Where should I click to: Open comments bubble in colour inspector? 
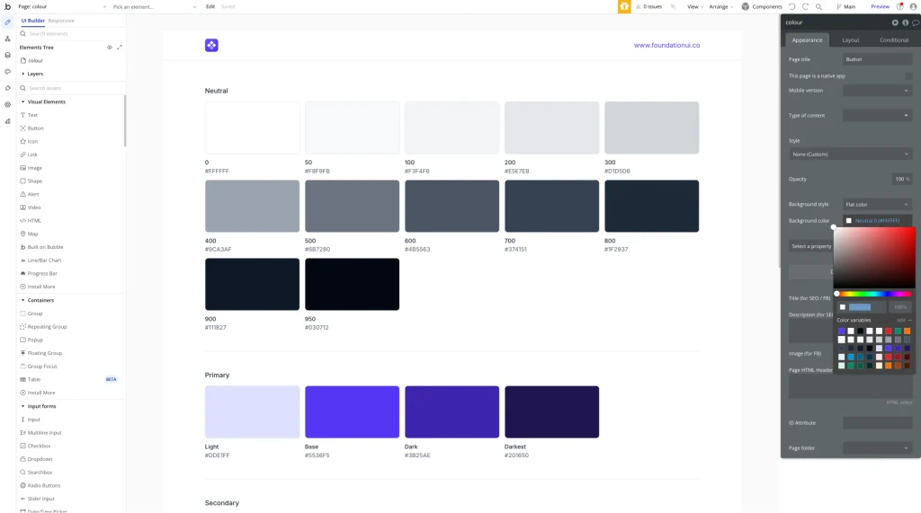pyautogui.click(x=915, y=22)
